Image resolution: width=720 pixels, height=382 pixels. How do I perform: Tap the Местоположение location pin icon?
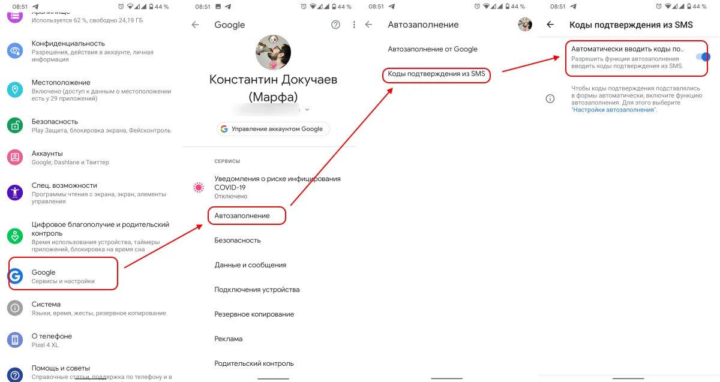point(15,90)
